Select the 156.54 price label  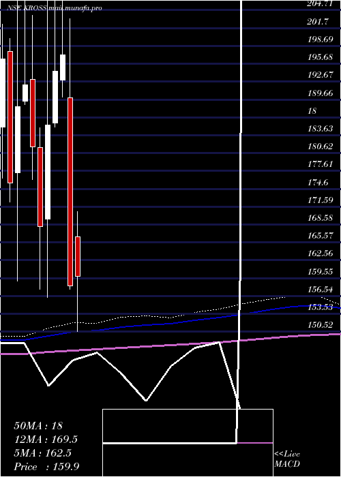pyautogui.click(x=321, y=289)
